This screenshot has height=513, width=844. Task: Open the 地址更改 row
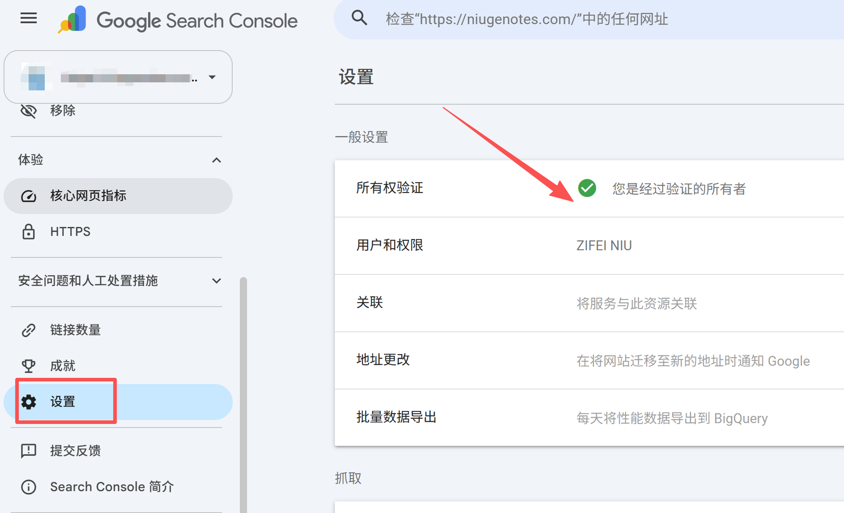pyautogui.click(x=589, y=360)
